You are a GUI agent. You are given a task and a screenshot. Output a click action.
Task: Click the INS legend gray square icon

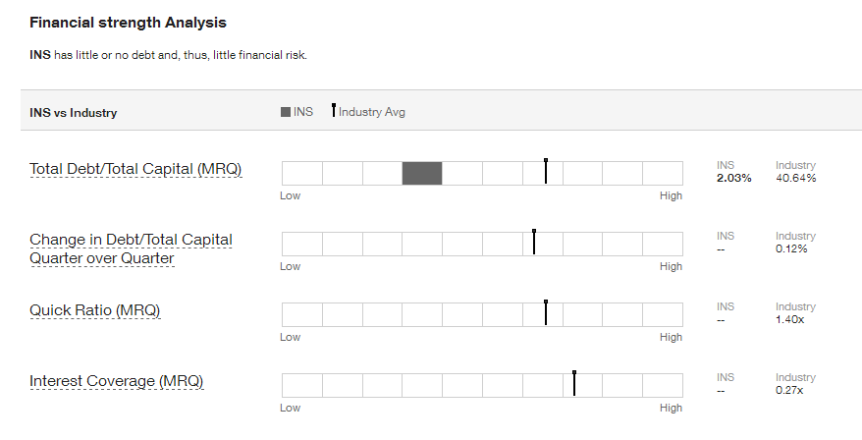click(x=286, y=112)
